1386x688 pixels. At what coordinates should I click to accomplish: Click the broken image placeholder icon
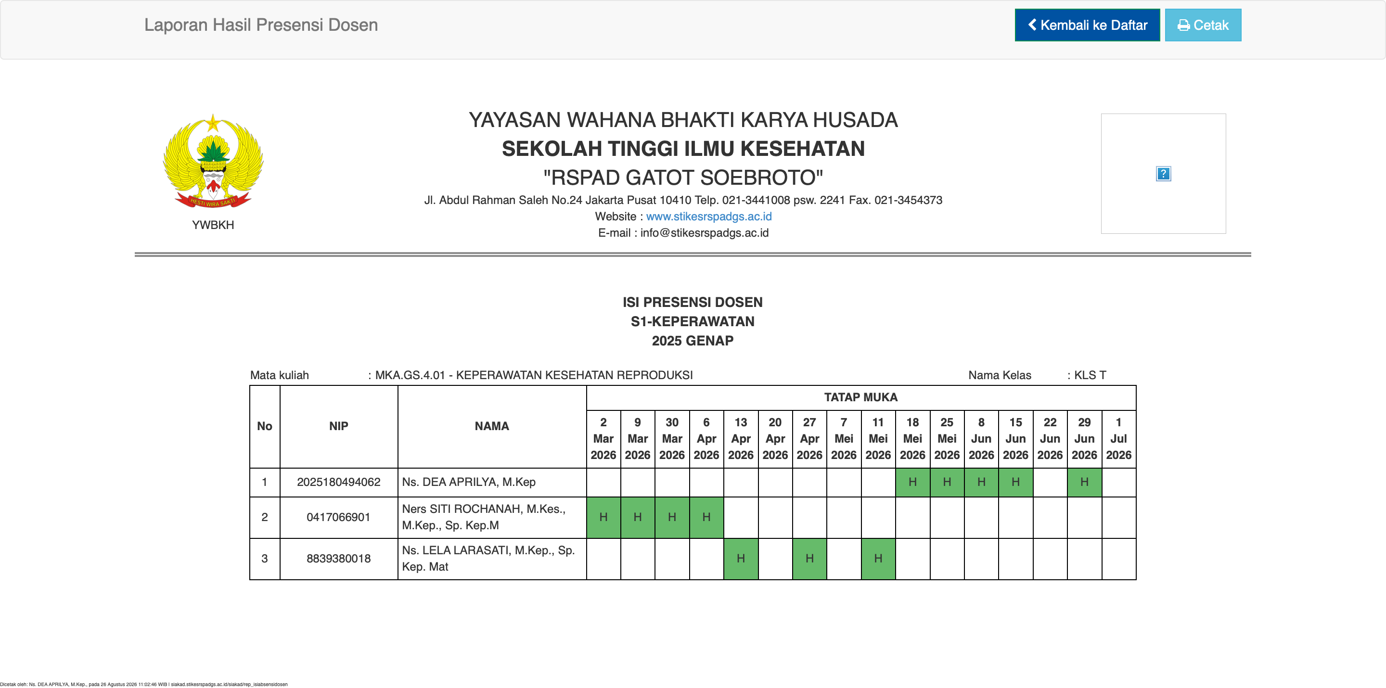pyautogui.click(x=1163, y=174)
